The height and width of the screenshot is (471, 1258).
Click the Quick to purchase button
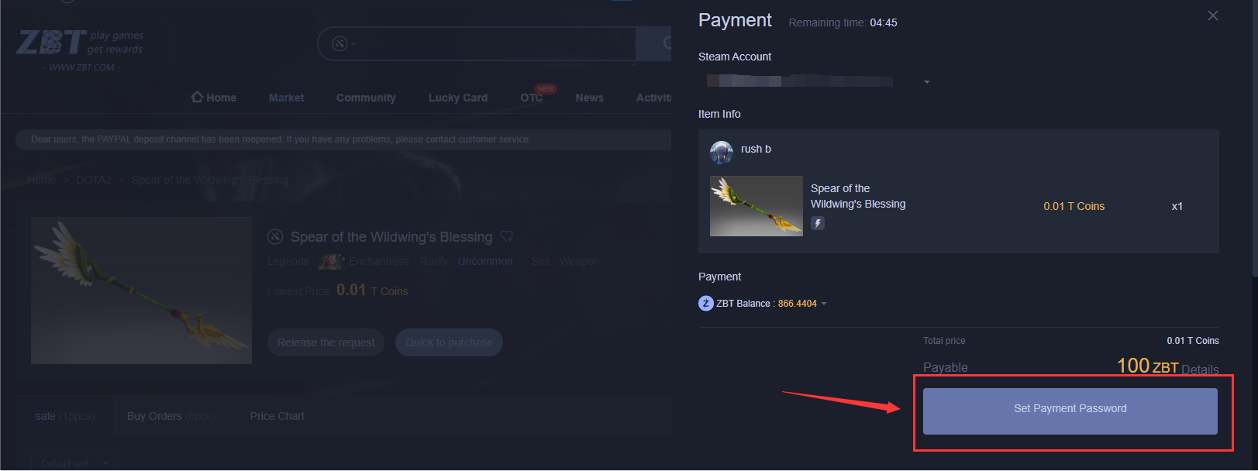[x=449, y=342]
